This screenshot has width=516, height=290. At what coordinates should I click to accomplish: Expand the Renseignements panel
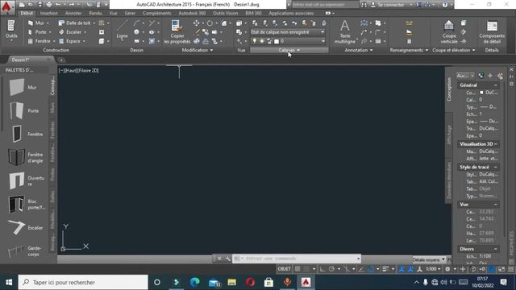pos(409,50)
